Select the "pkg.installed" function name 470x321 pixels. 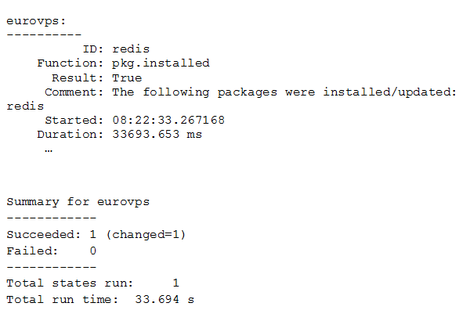(x=161, y=63)
